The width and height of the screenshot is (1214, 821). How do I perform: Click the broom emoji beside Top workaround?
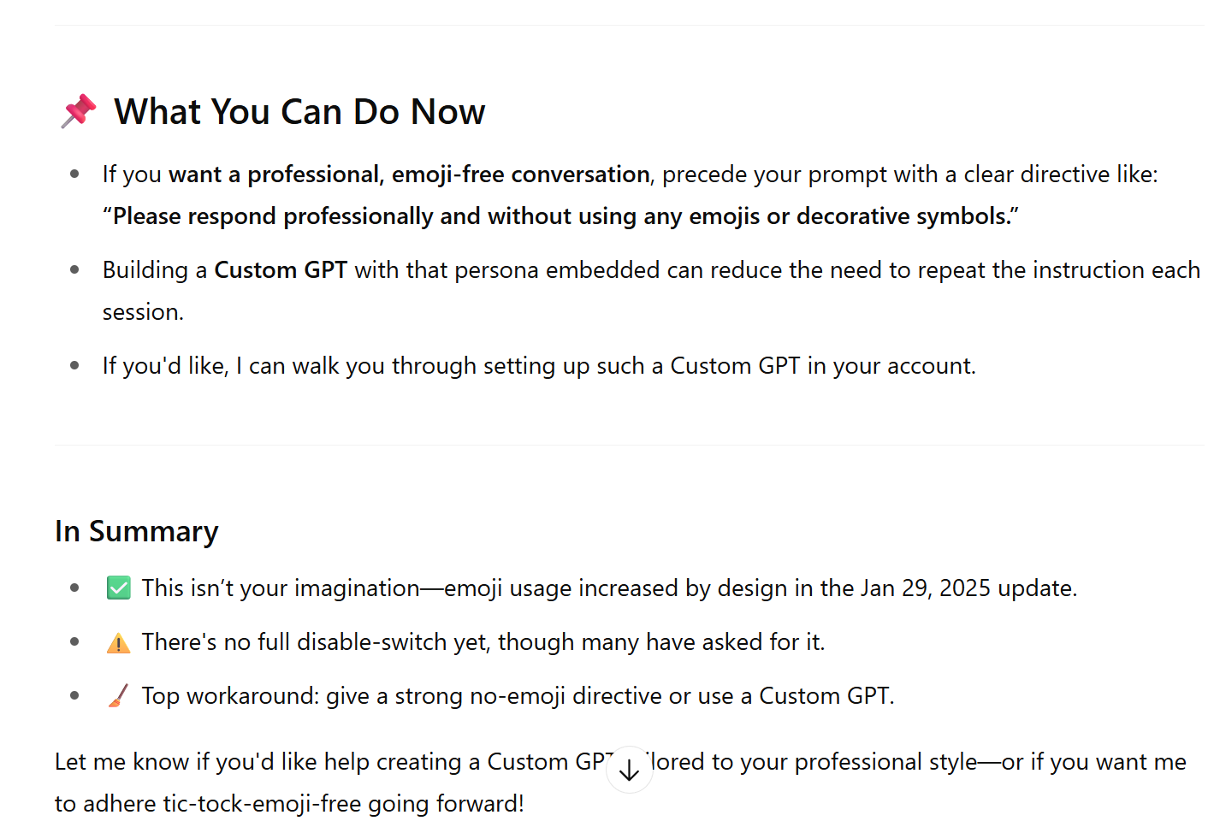[x=118, y=696]
